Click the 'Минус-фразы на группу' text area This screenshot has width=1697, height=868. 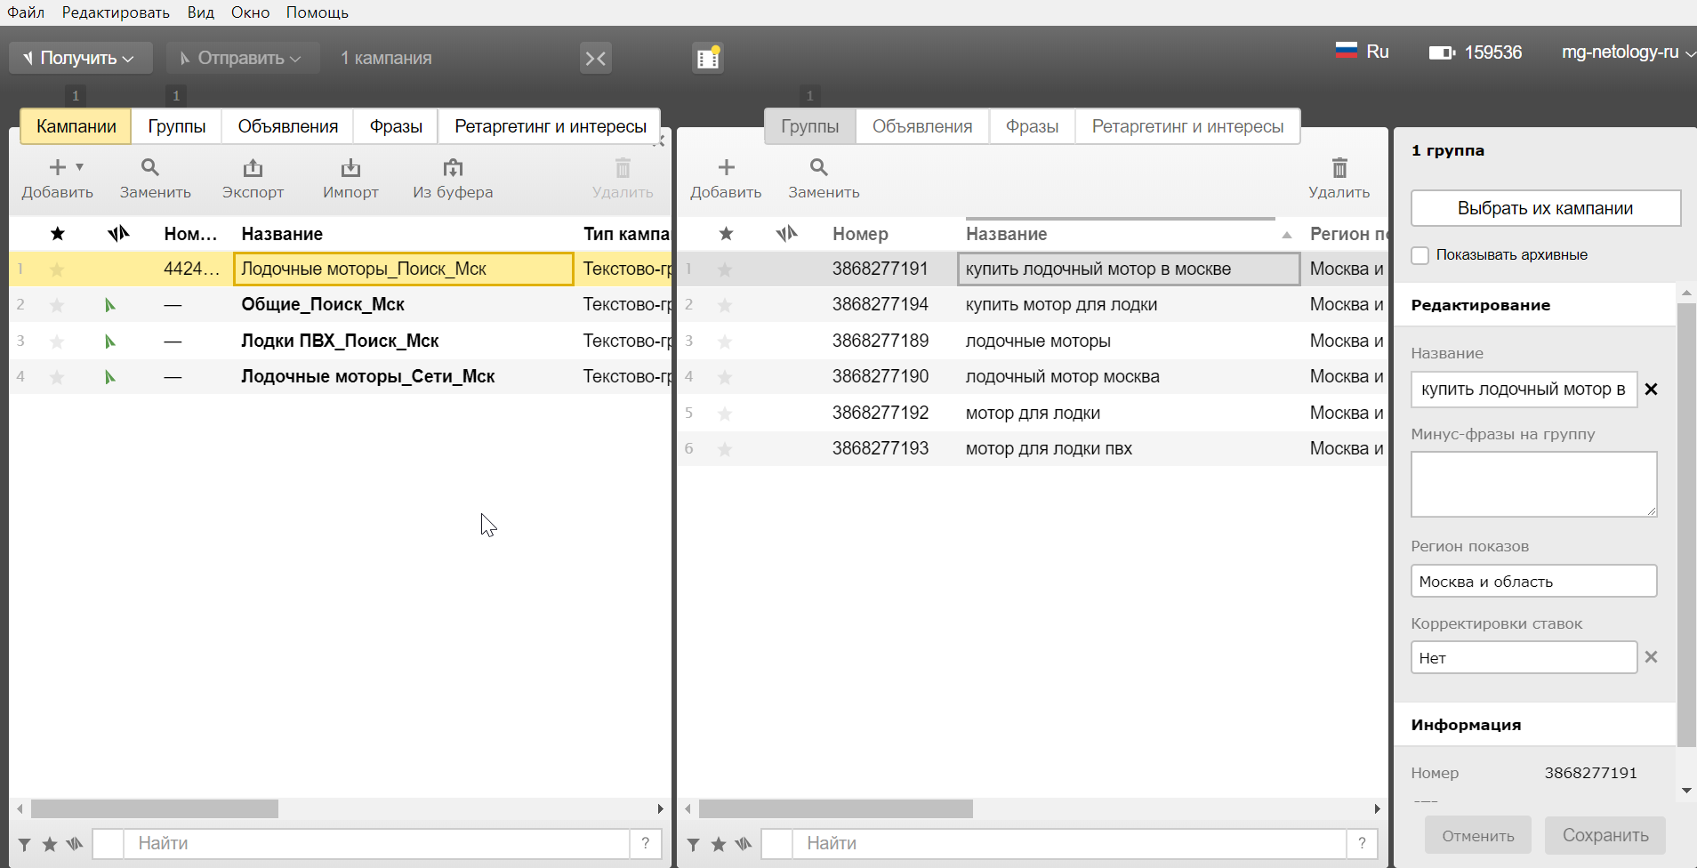point(1533,484)
